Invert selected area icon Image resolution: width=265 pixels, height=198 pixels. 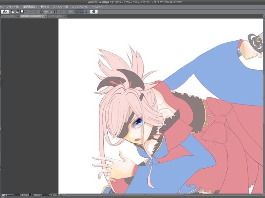(x=66, y=12)
